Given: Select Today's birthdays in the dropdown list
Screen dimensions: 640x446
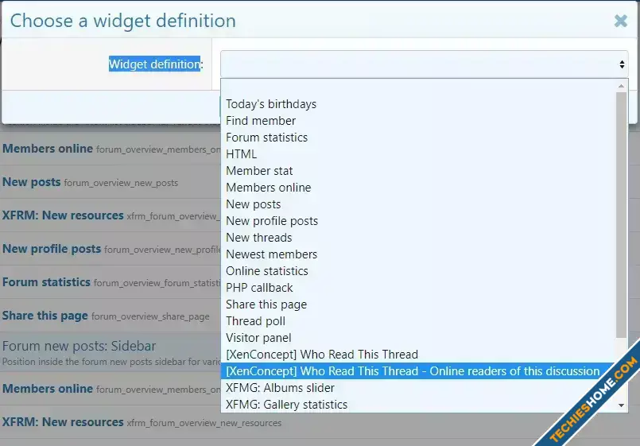Looking at the screenshot, I should (x=418, y=104).
